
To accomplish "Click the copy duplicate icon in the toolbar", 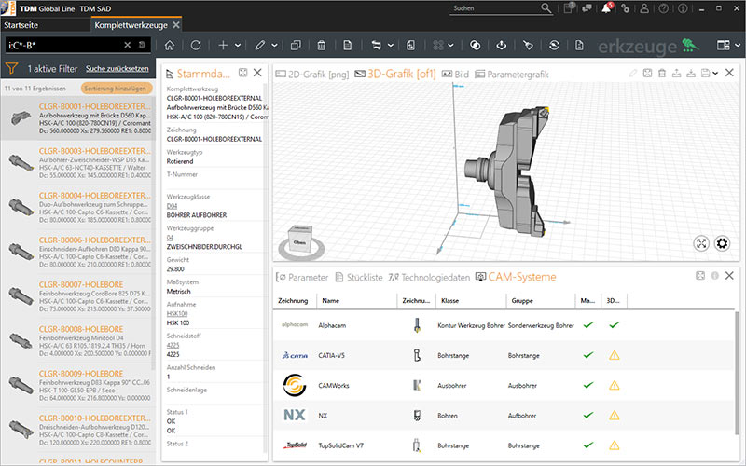I will pyautogui.click(x=296, y=45).
